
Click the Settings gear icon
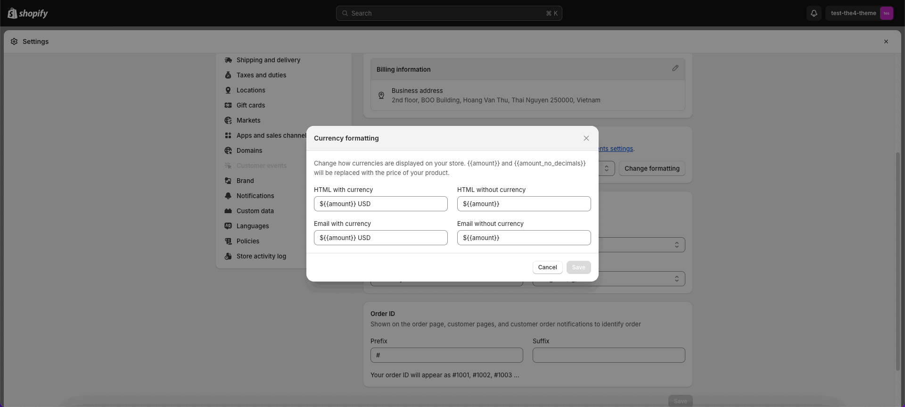[14, 42]
